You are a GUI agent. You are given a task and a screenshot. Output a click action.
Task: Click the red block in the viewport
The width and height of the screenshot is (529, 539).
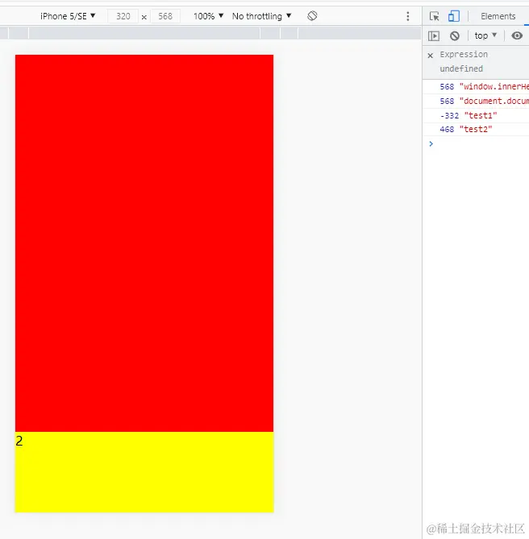tap(144, 243)
